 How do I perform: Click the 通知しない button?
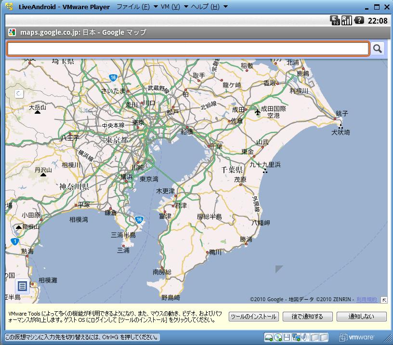(x=361, y=317)
